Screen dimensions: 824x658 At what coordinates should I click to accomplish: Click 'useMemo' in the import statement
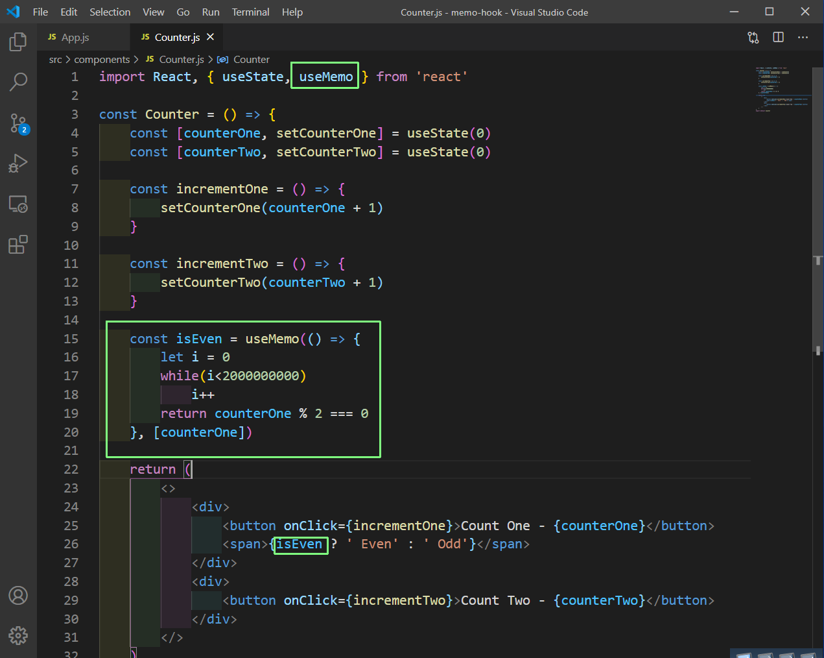coord(326,77)
